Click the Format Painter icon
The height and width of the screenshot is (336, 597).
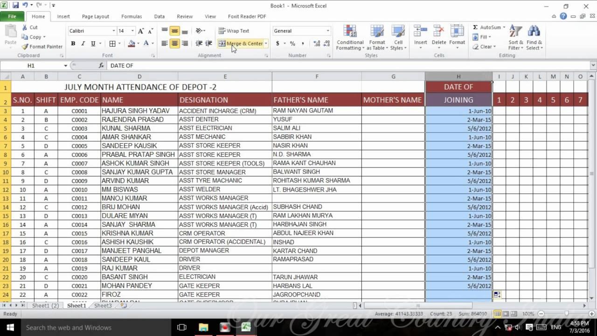[x=25, y=47]
